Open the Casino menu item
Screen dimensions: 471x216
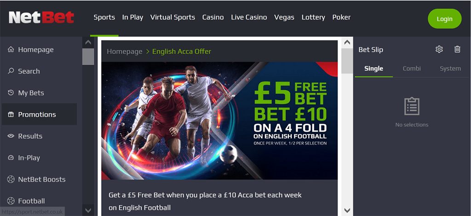click(213, 17)
